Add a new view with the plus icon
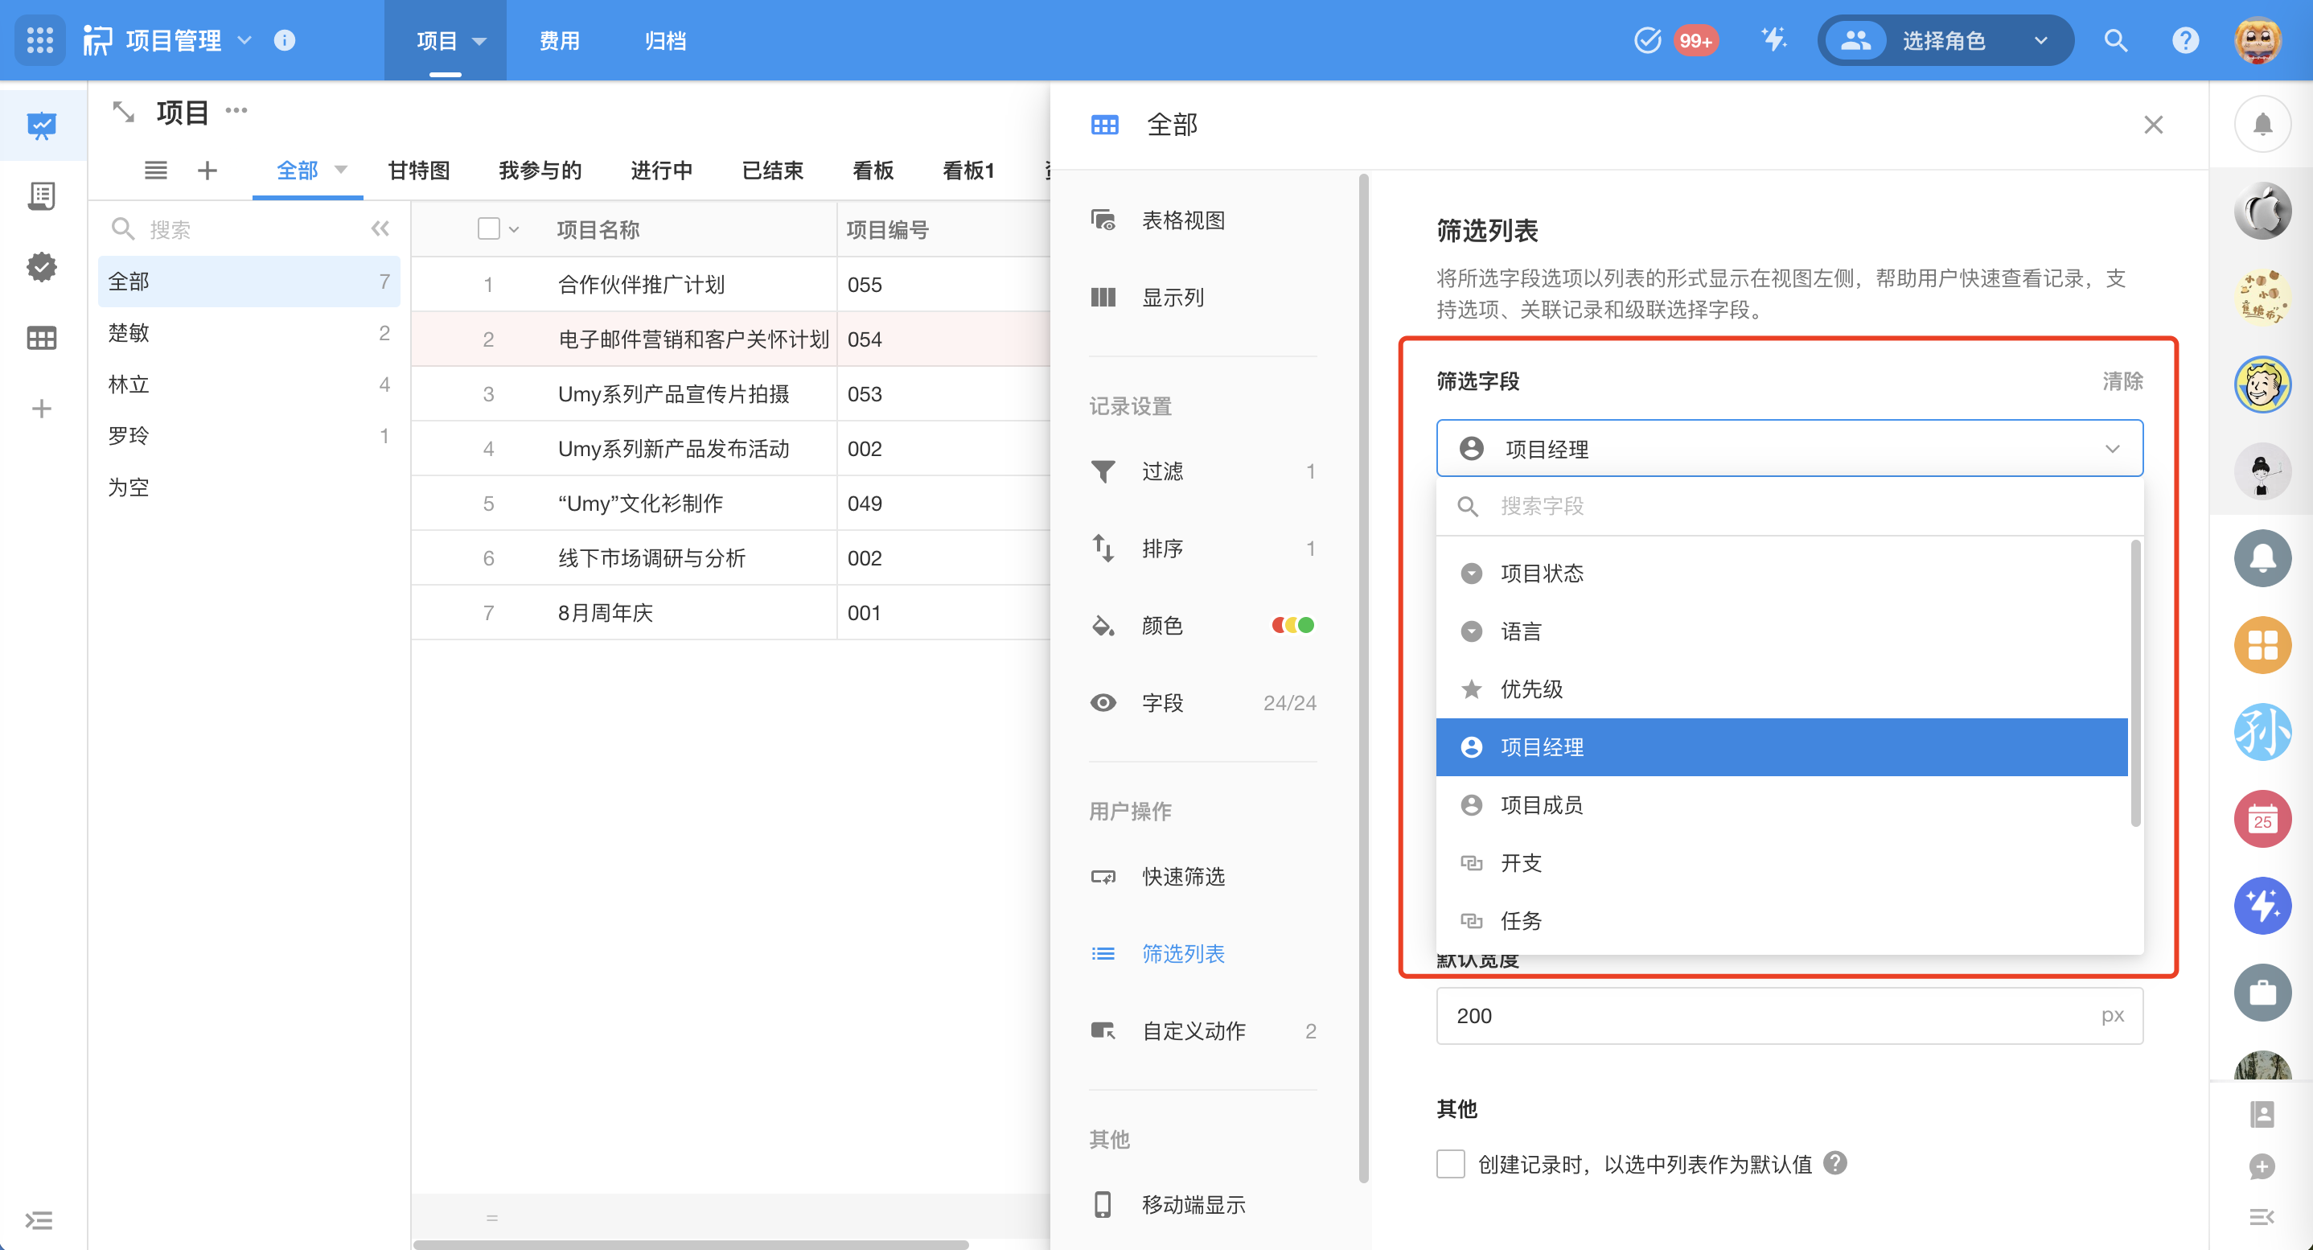Image resolution: width=2313 pixels, height=1250 pixels. point(207,170)
